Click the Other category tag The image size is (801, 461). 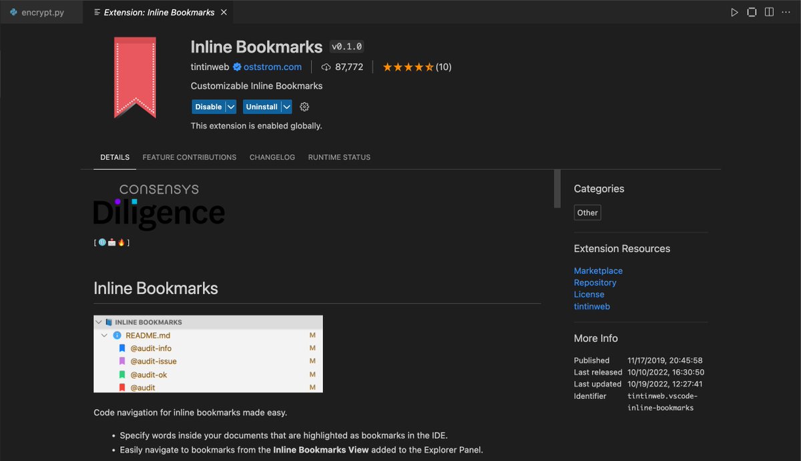coord(587,213)
